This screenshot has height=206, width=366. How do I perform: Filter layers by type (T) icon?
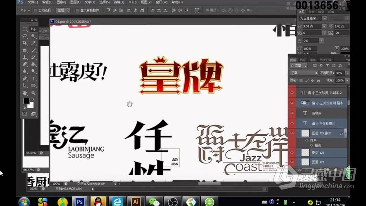(327, 66)
